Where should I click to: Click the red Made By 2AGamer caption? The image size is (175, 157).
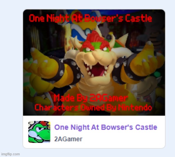[91, 98]
